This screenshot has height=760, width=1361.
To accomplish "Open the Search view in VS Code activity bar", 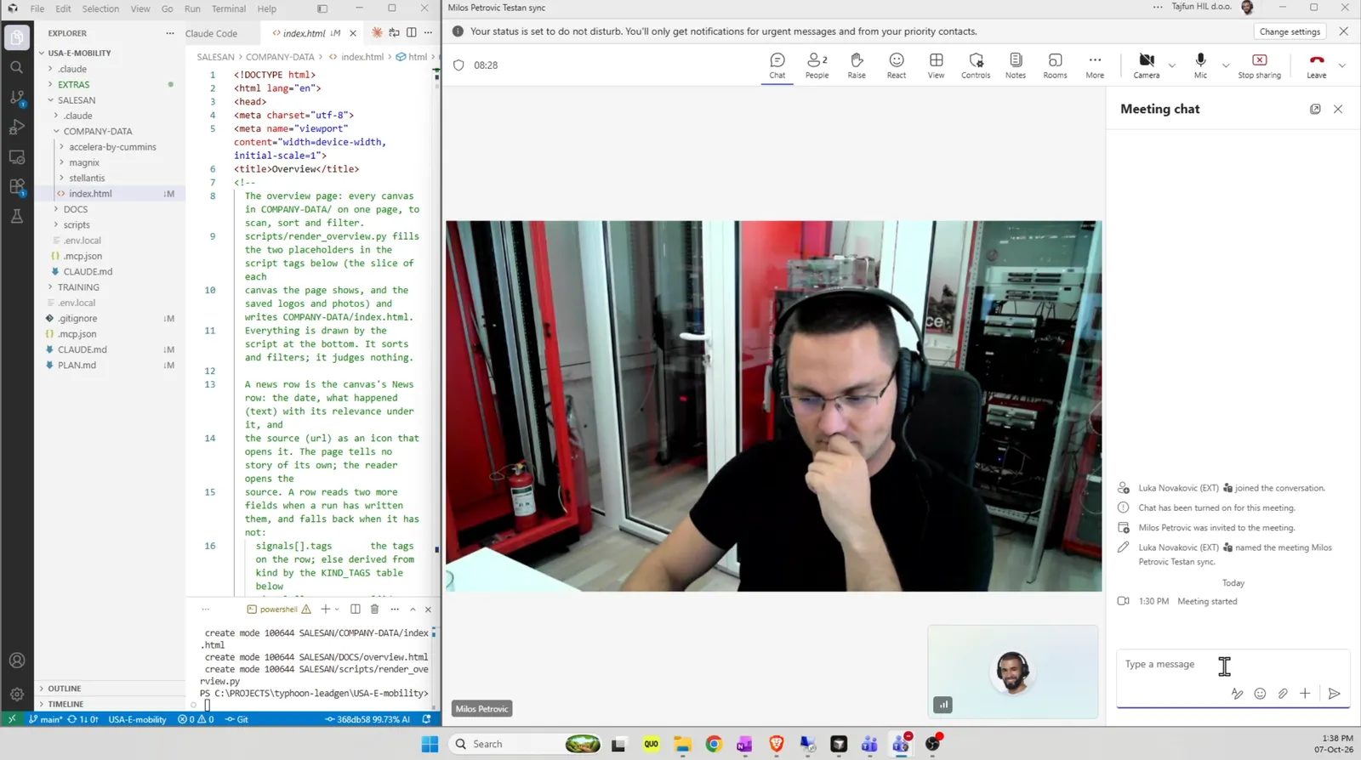I will (17, 67).
